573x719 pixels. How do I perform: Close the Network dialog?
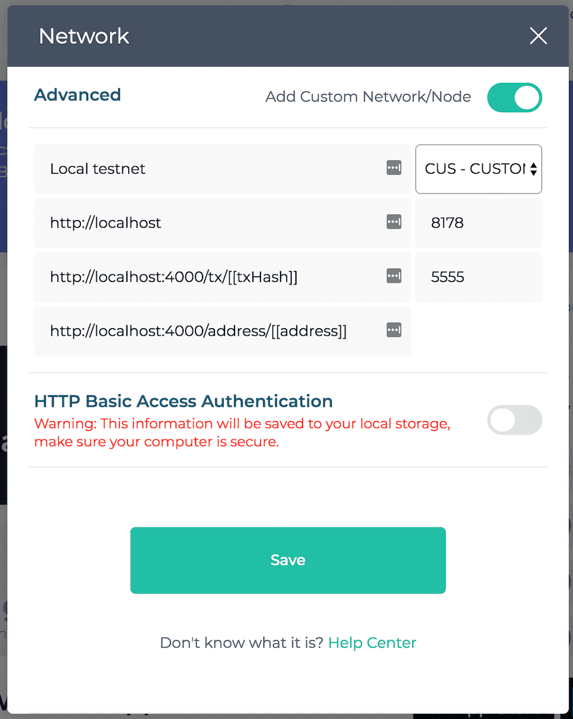point(538,36)
